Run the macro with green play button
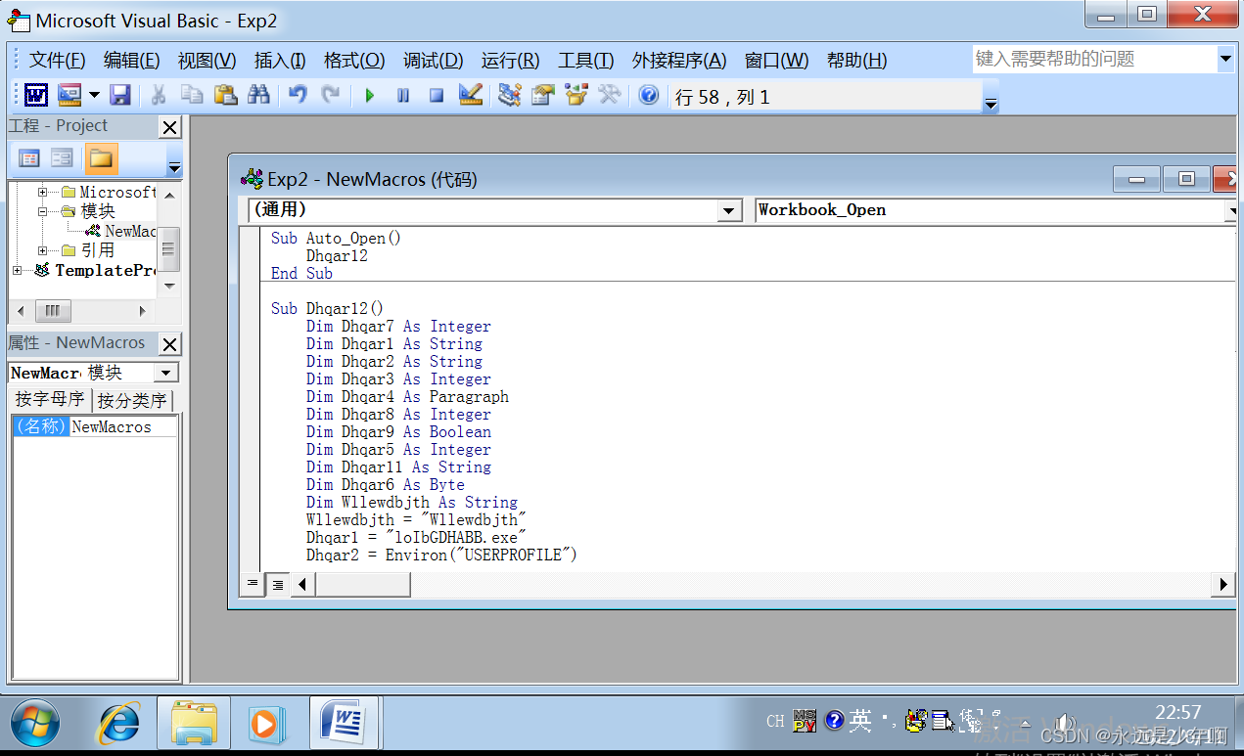The image size is (1244, 756). click(x=370, y=96)
